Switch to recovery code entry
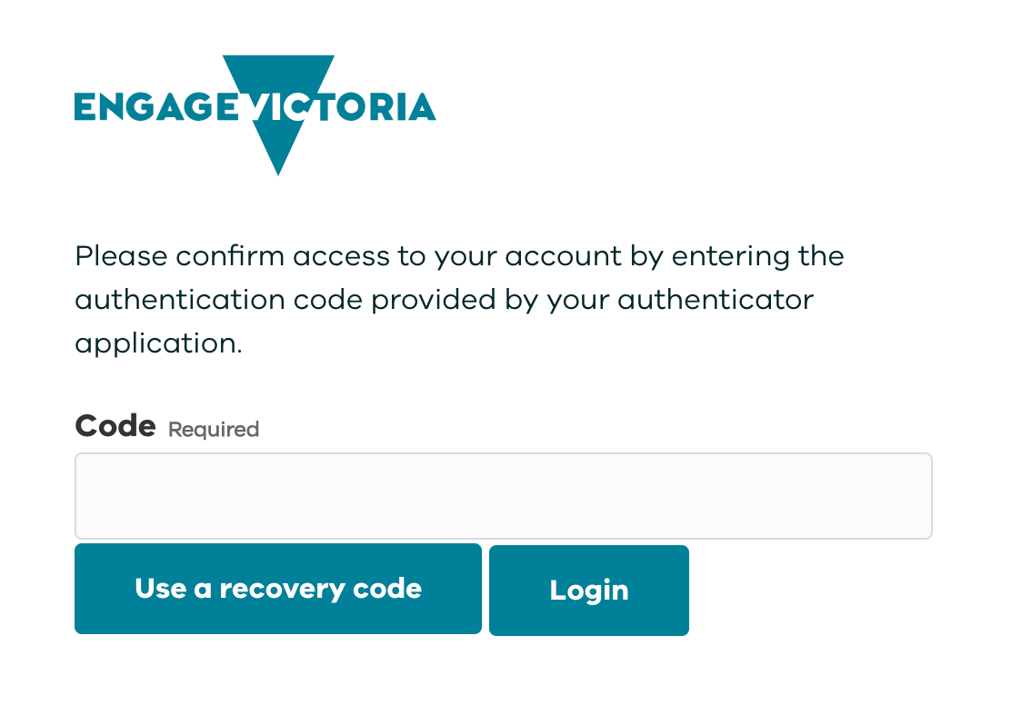 [x=277, y=589]
